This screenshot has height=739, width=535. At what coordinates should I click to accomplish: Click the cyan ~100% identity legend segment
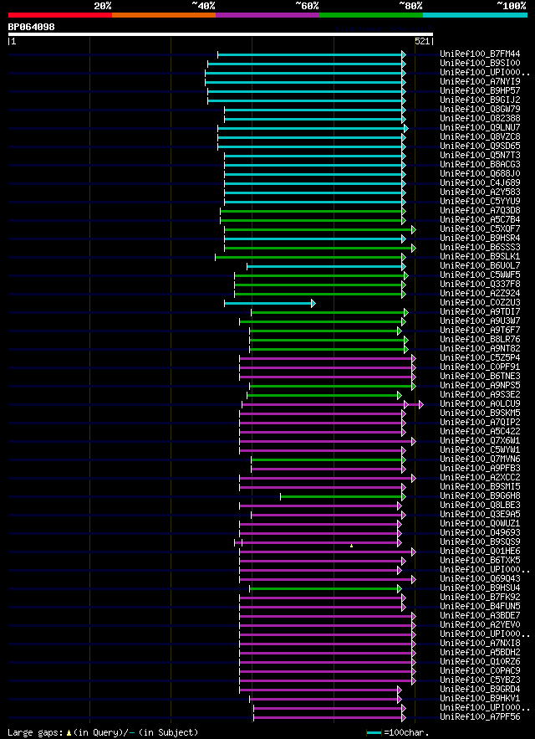pos(475,15)
